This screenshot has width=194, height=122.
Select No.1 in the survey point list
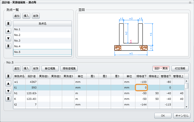42,29
